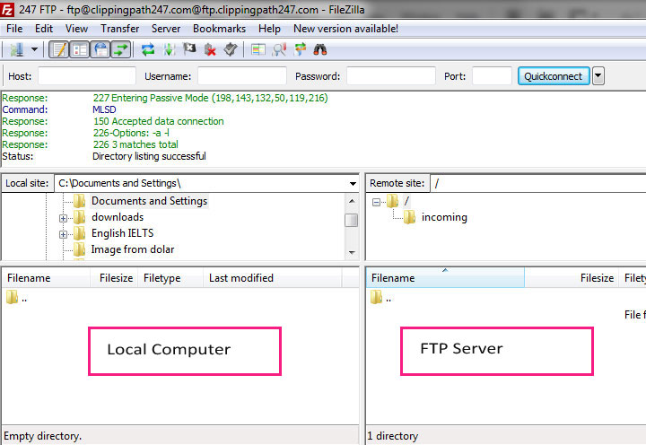Open Local site path dropdown
The width and height of the screenshot is (646, 445).
pos(353,183)
